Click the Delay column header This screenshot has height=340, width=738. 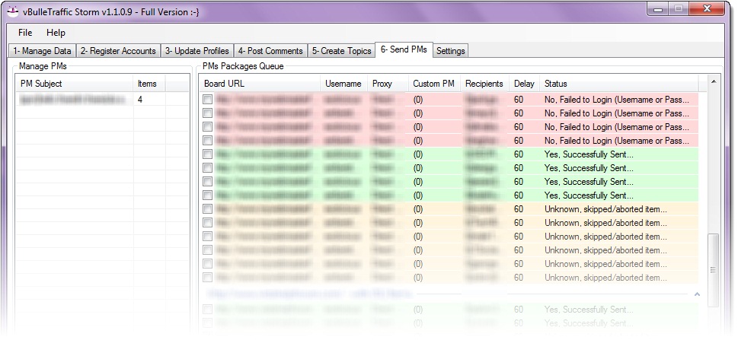524,84
